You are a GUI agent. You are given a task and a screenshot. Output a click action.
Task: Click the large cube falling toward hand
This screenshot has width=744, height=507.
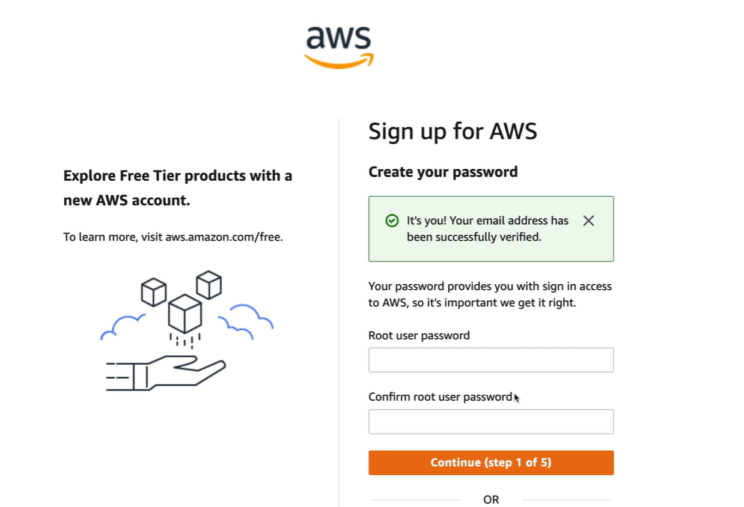(184, 314)
